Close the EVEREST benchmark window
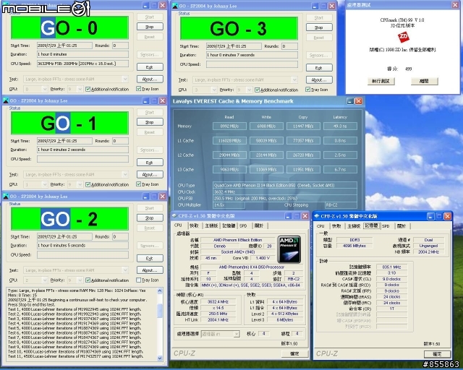Viewport: 463px width, 370px height. pos(359,101)
